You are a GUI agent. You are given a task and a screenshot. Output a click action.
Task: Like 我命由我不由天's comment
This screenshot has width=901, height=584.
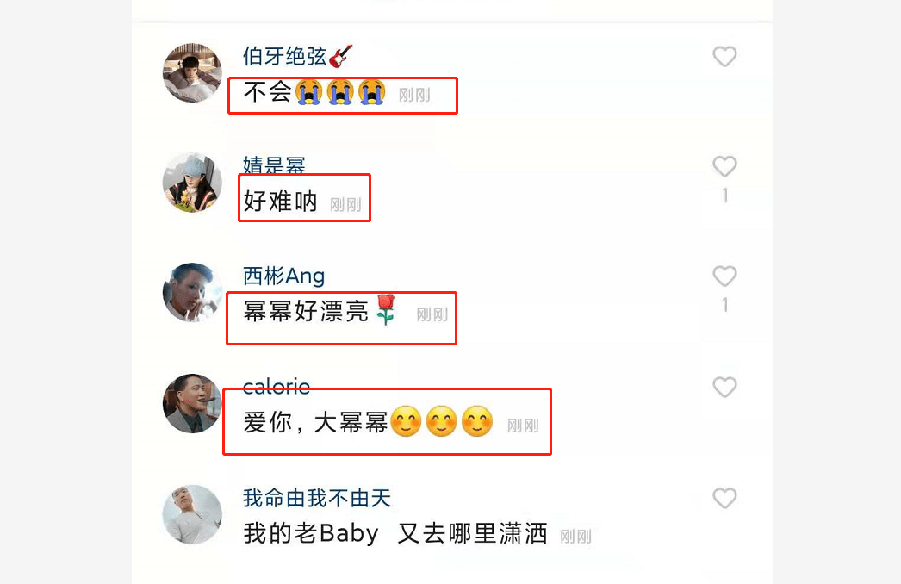pos(724,498)
